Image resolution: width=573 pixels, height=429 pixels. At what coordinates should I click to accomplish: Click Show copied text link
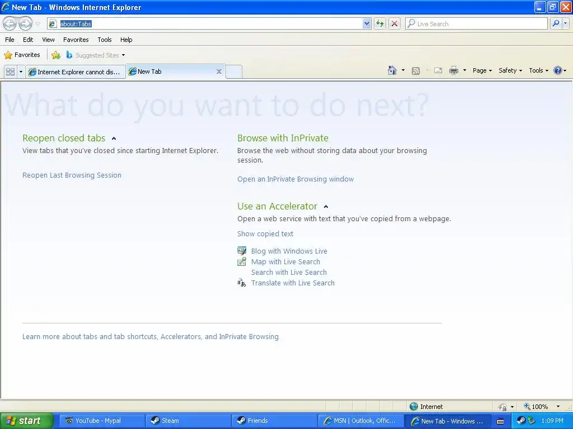click(x=265, y=234)
